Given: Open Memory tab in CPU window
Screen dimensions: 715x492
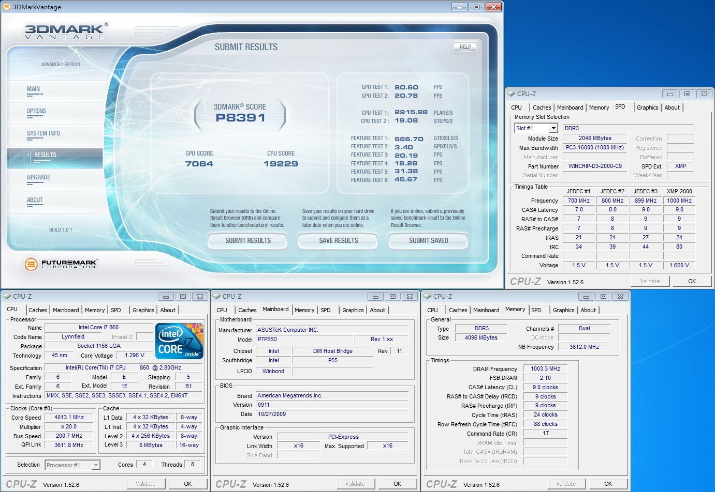Looking at the screenshot, I should [95, 310].
